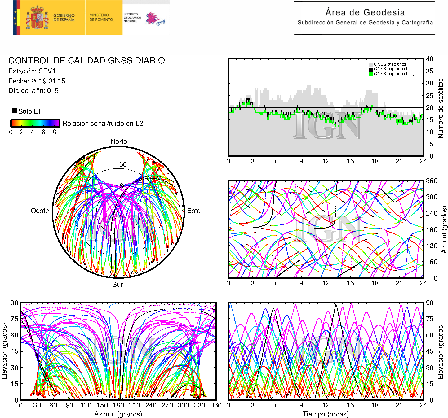
Task: Click the Estación: SEV1 text
Action: (32, 71)
